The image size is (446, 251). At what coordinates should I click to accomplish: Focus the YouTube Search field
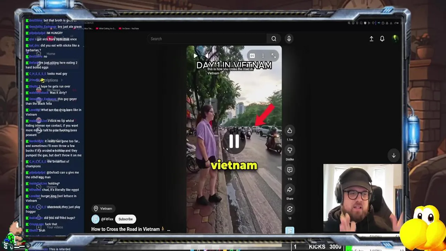tap(207, 39)
